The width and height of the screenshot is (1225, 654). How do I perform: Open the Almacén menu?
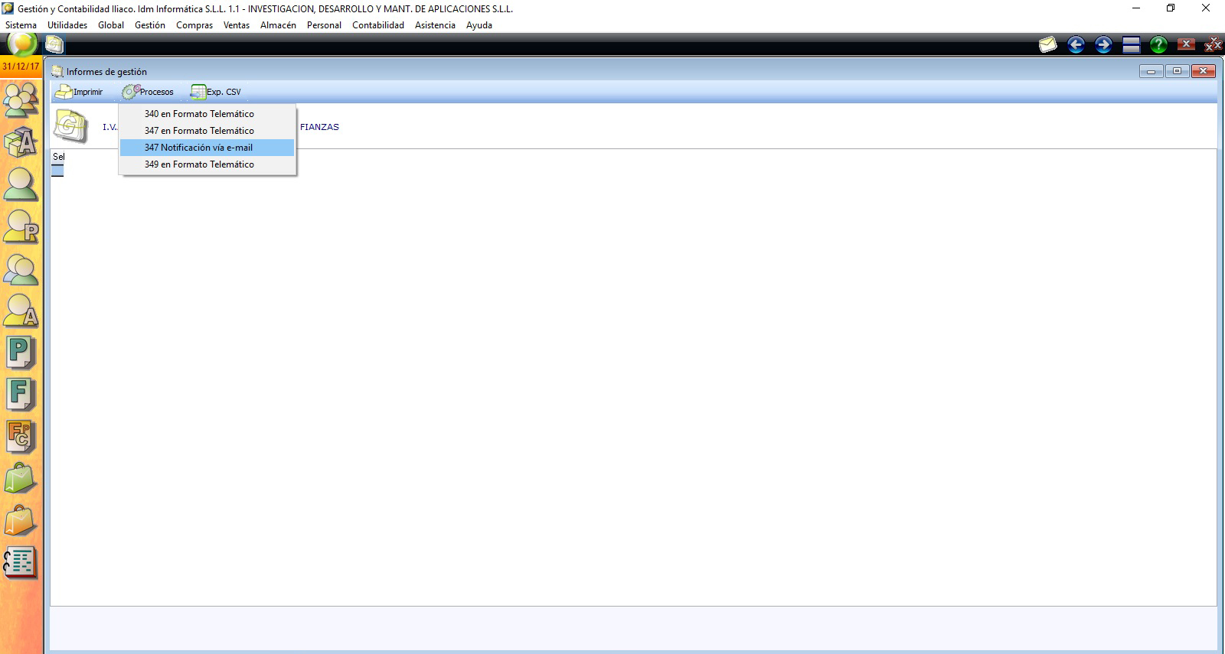pyautogui.click(x=278, y=25)
